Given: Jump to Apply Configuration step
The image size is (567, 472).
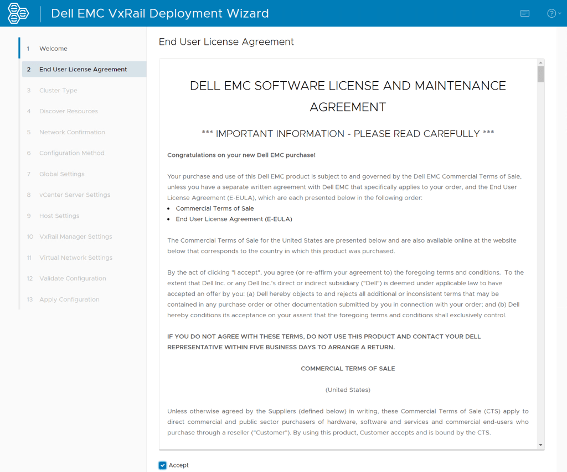Looking at the screenshot, I should [x=69, y=300].
